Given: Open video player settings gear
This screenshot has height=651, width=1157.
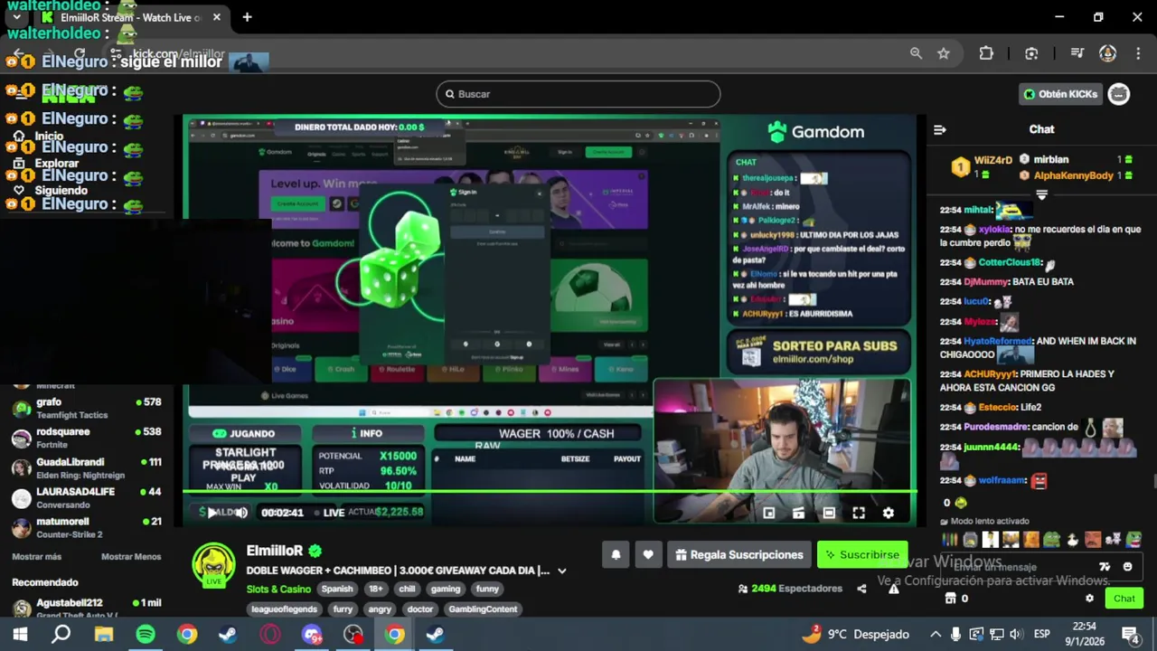Looking at the screenshot, I should point(889,513).
